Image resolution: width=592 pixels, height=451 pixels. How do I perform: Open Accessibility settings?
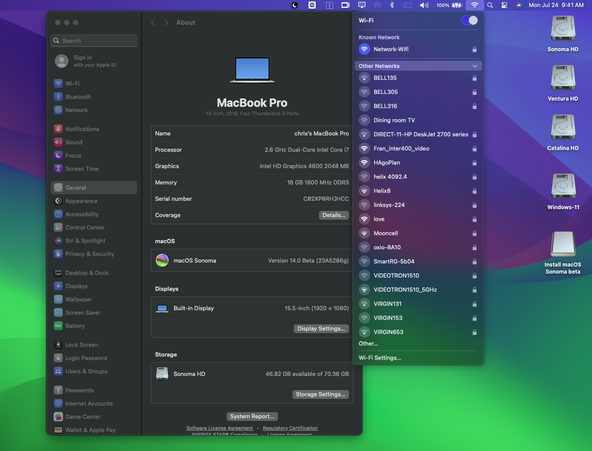pos(94,214)
